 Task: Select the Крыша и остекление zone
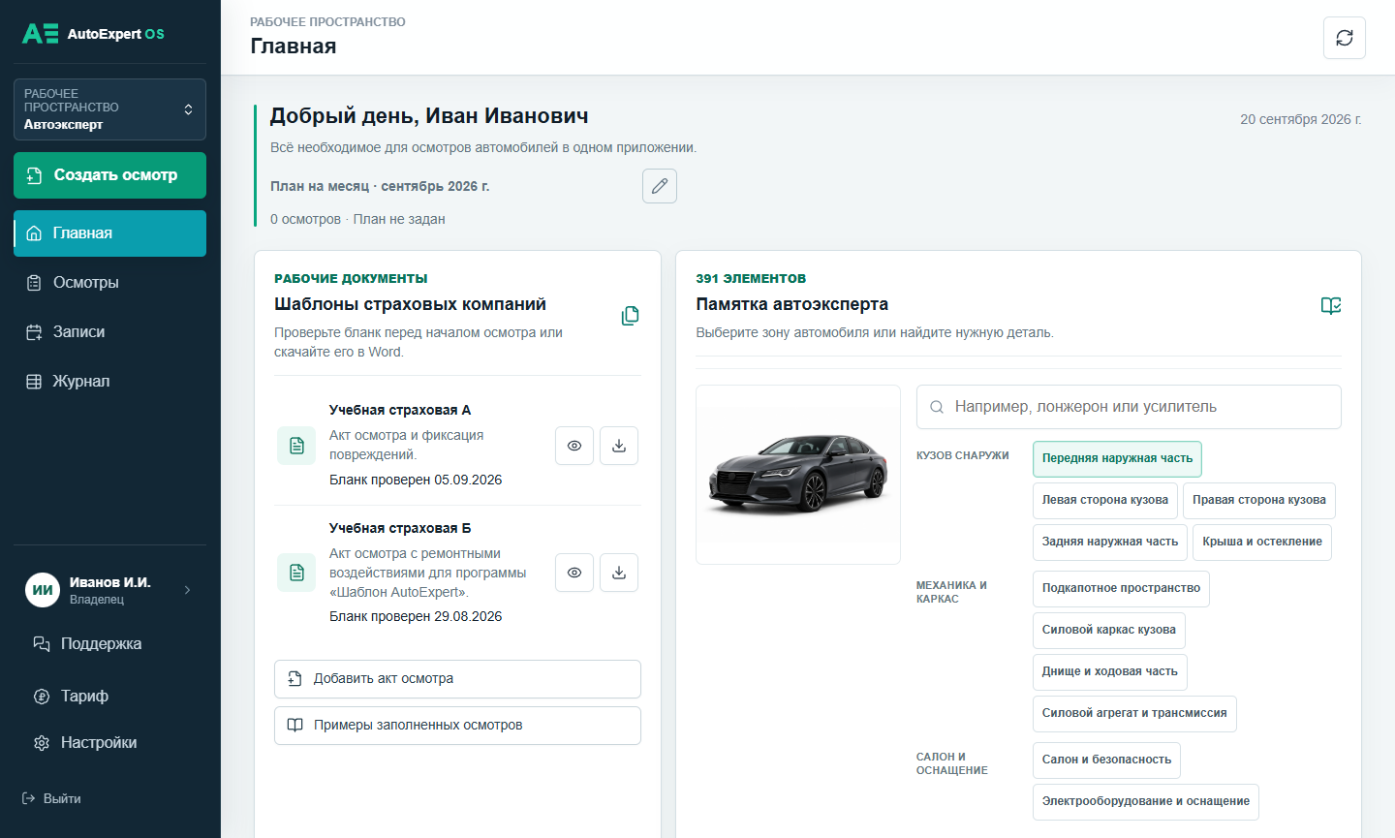pyautogui.click(x=1262, y=543)
